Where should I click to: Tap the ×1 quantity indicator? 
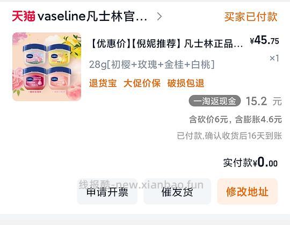pyautogui.click(x=274, y=58)
